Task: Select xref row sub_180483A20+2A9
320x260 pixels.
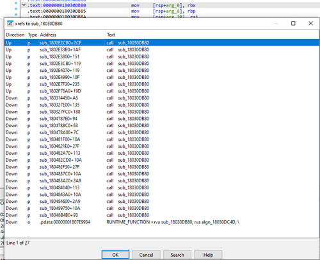Action: click(x=162, y=180)
